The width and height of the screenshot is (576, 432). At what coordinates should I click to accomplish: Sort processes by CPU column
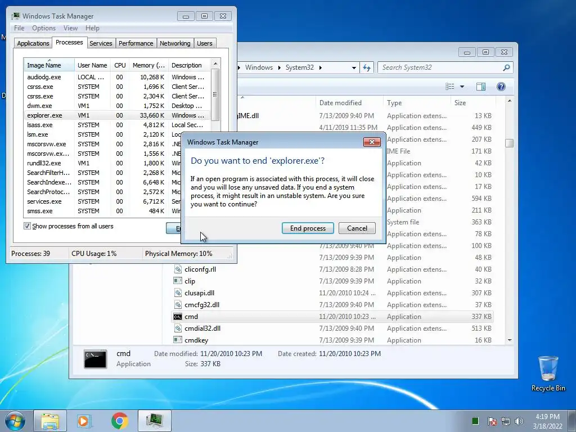(x=120, y=65)
